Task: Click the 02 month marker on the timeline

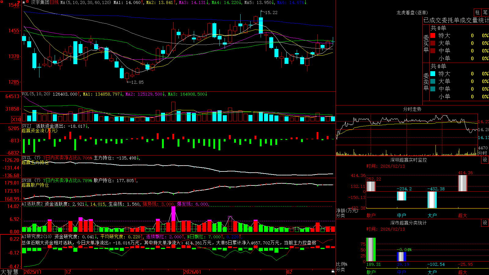Action: pyautogui.click(x=290, y=272)
